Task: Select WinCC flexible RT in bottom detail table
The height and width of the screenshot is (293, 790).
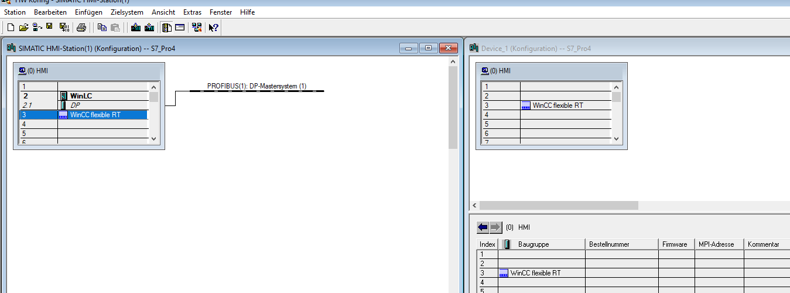Action: (535, 273)
